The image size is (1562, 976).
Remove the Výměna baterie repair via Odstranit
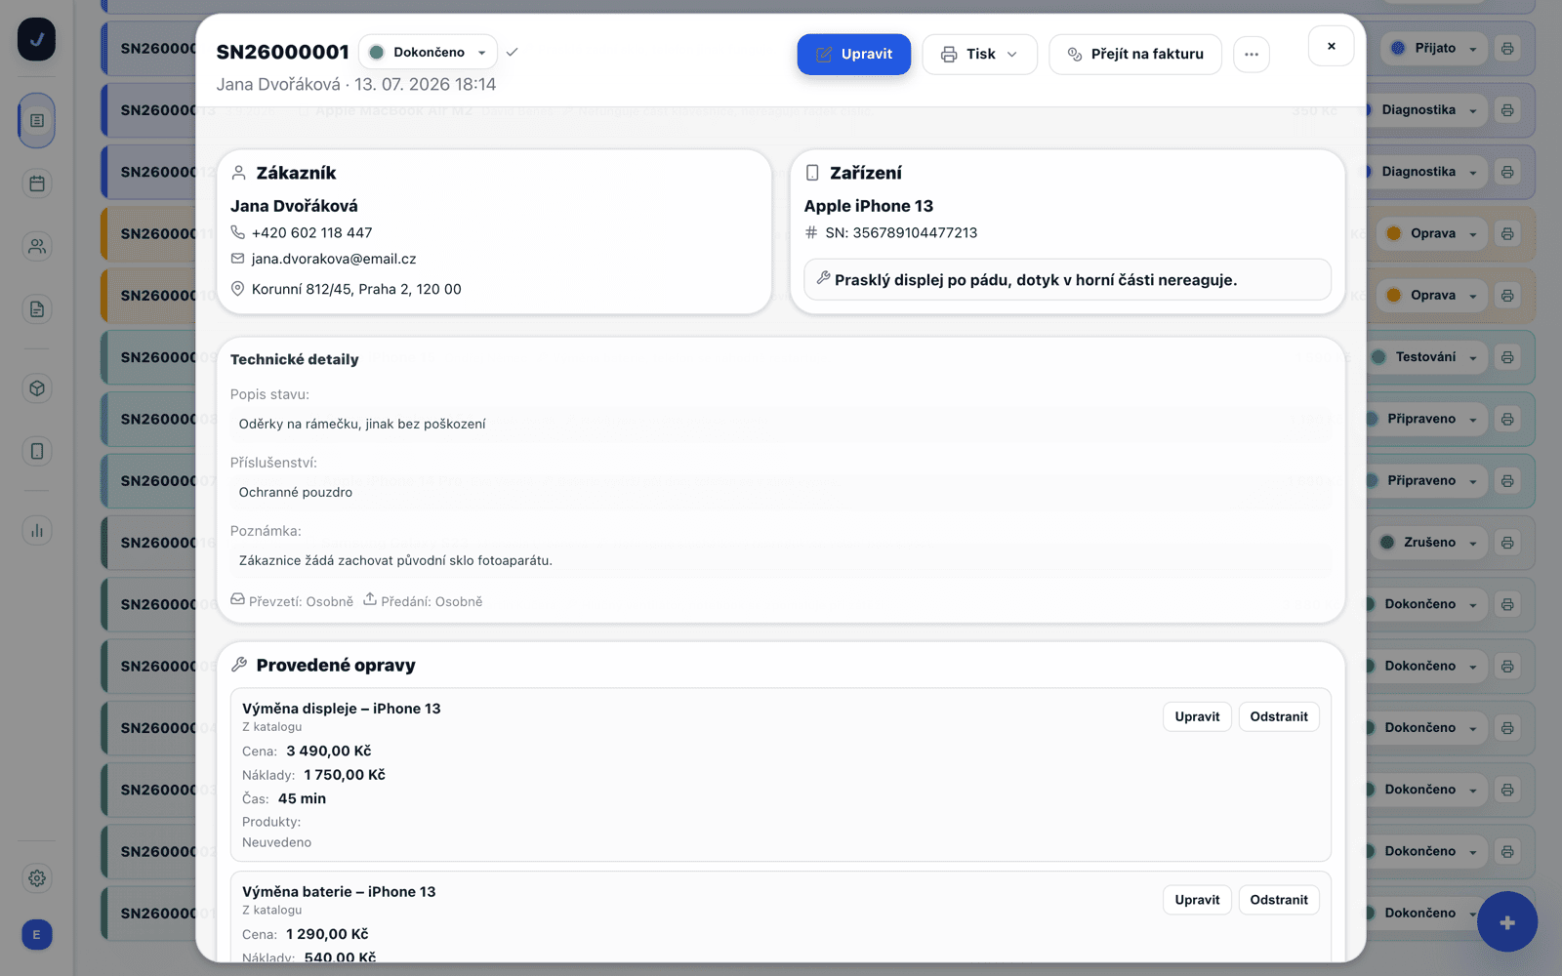1279,900
